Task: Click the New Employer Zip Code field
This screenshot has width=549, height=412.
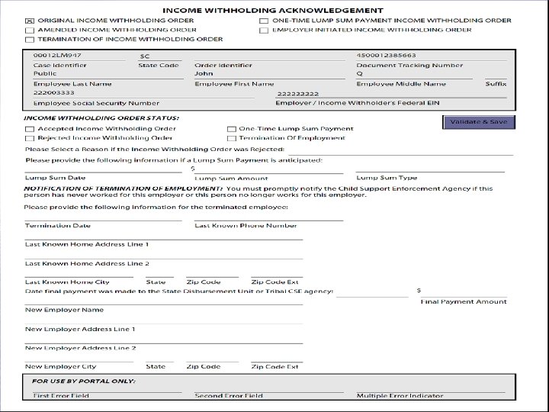Action: [x=213, y=358]
